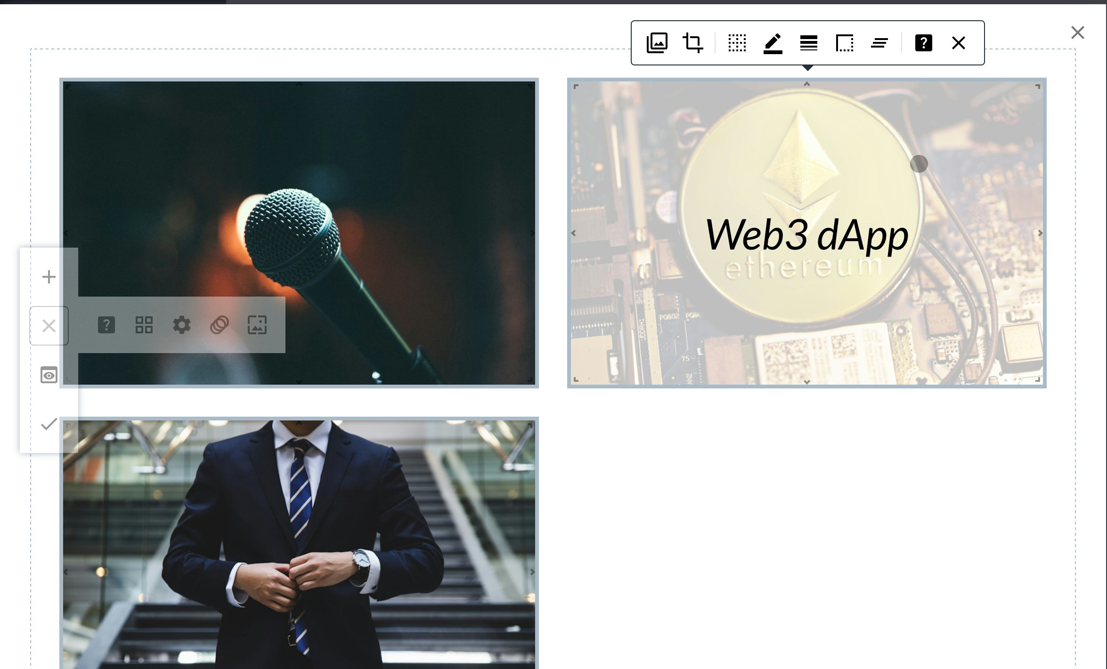Screen dimensions: 1107x669
Task: Open the image gallery icon in toolbar
Action: pos(657,43)
